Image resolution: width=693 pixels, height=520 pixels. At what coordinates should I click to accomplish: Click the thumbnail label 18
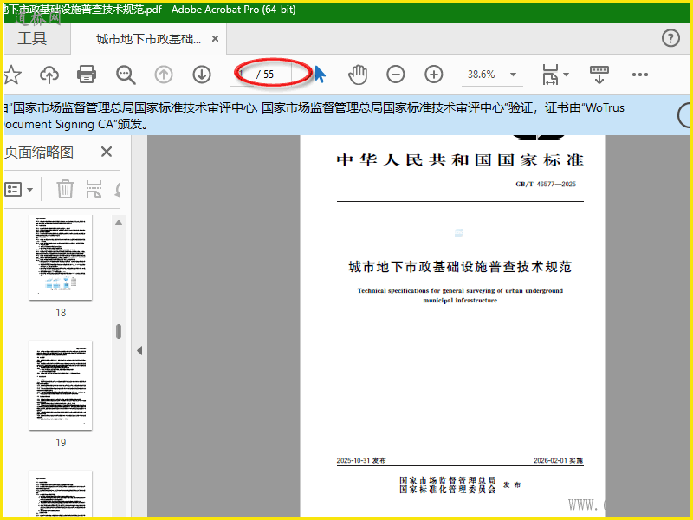point(61,313)
